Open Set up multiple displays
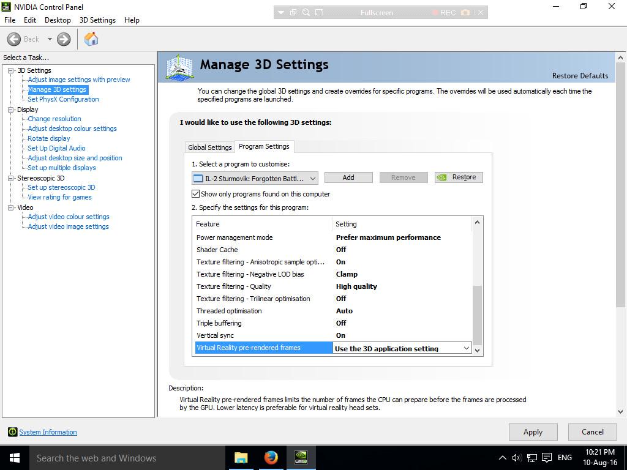 [x=62, y=168]
